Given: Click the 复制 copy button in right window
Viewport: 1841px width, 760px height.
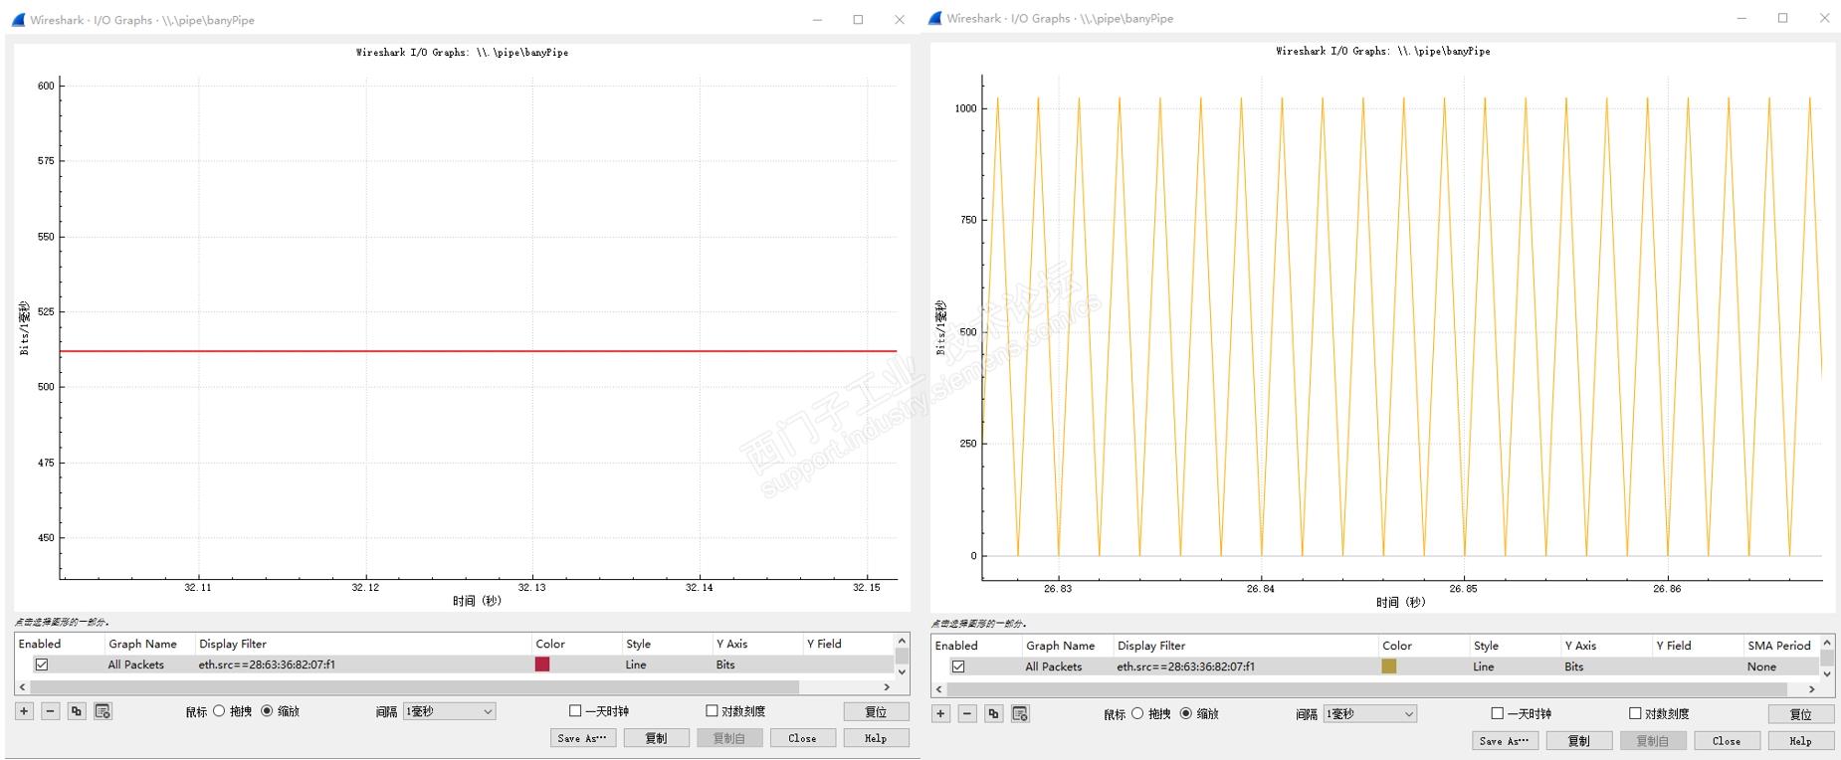Looking at the screenshot, I should (1578, 741).
